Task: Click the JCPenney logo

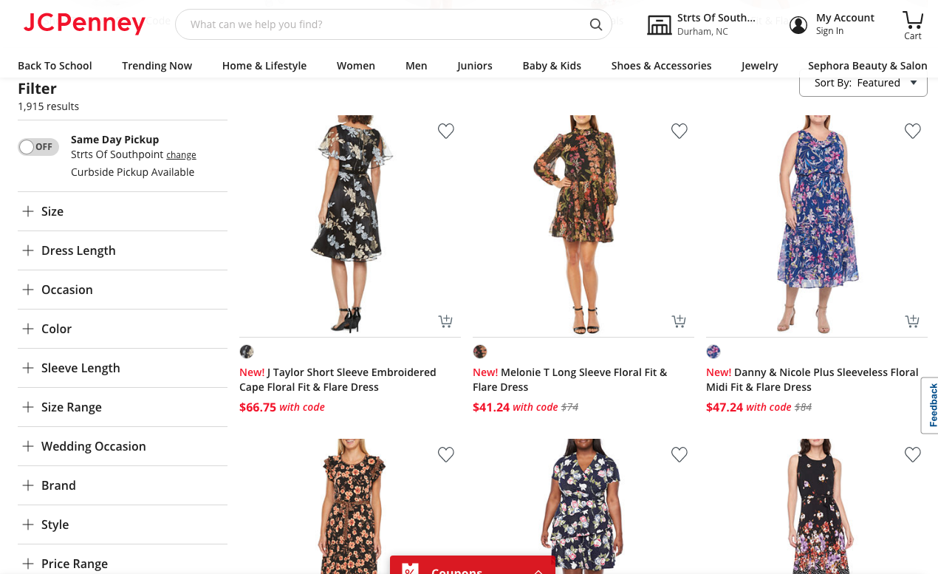Action: coord(84,24)
